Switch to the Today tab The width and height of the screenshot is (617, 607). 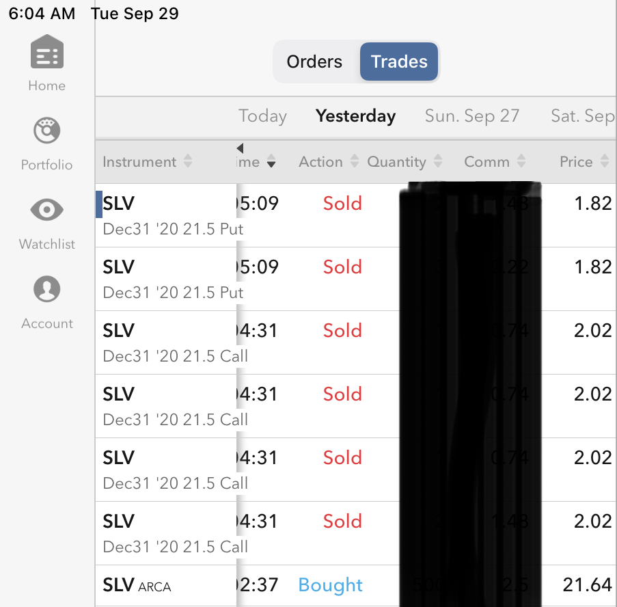[262, 116]
